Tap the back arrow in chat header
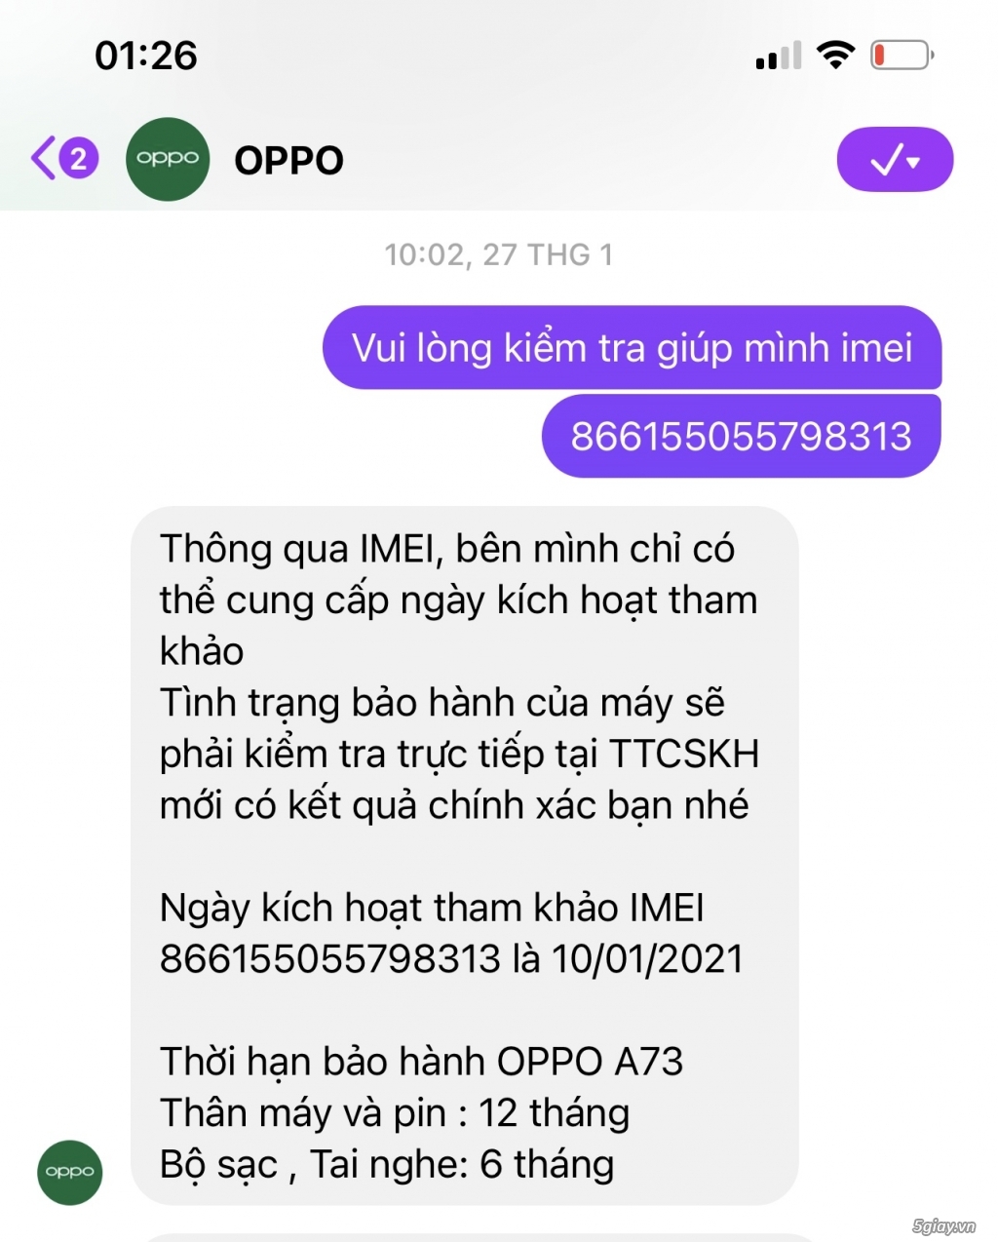Viewport: 998px width, 1242px height. [x=42, y=159]
